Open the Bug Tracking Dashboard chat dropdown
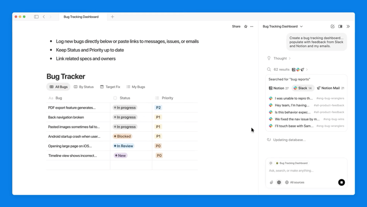Image resolution: width=367 pixels, height=207 pixels. point(283,27)
